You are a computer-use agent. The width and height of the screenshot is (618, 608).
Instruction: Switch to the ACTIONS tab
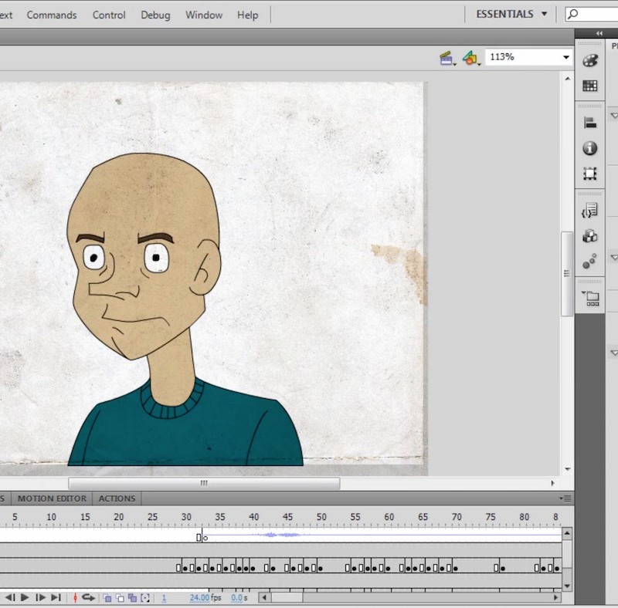(116, 498)
